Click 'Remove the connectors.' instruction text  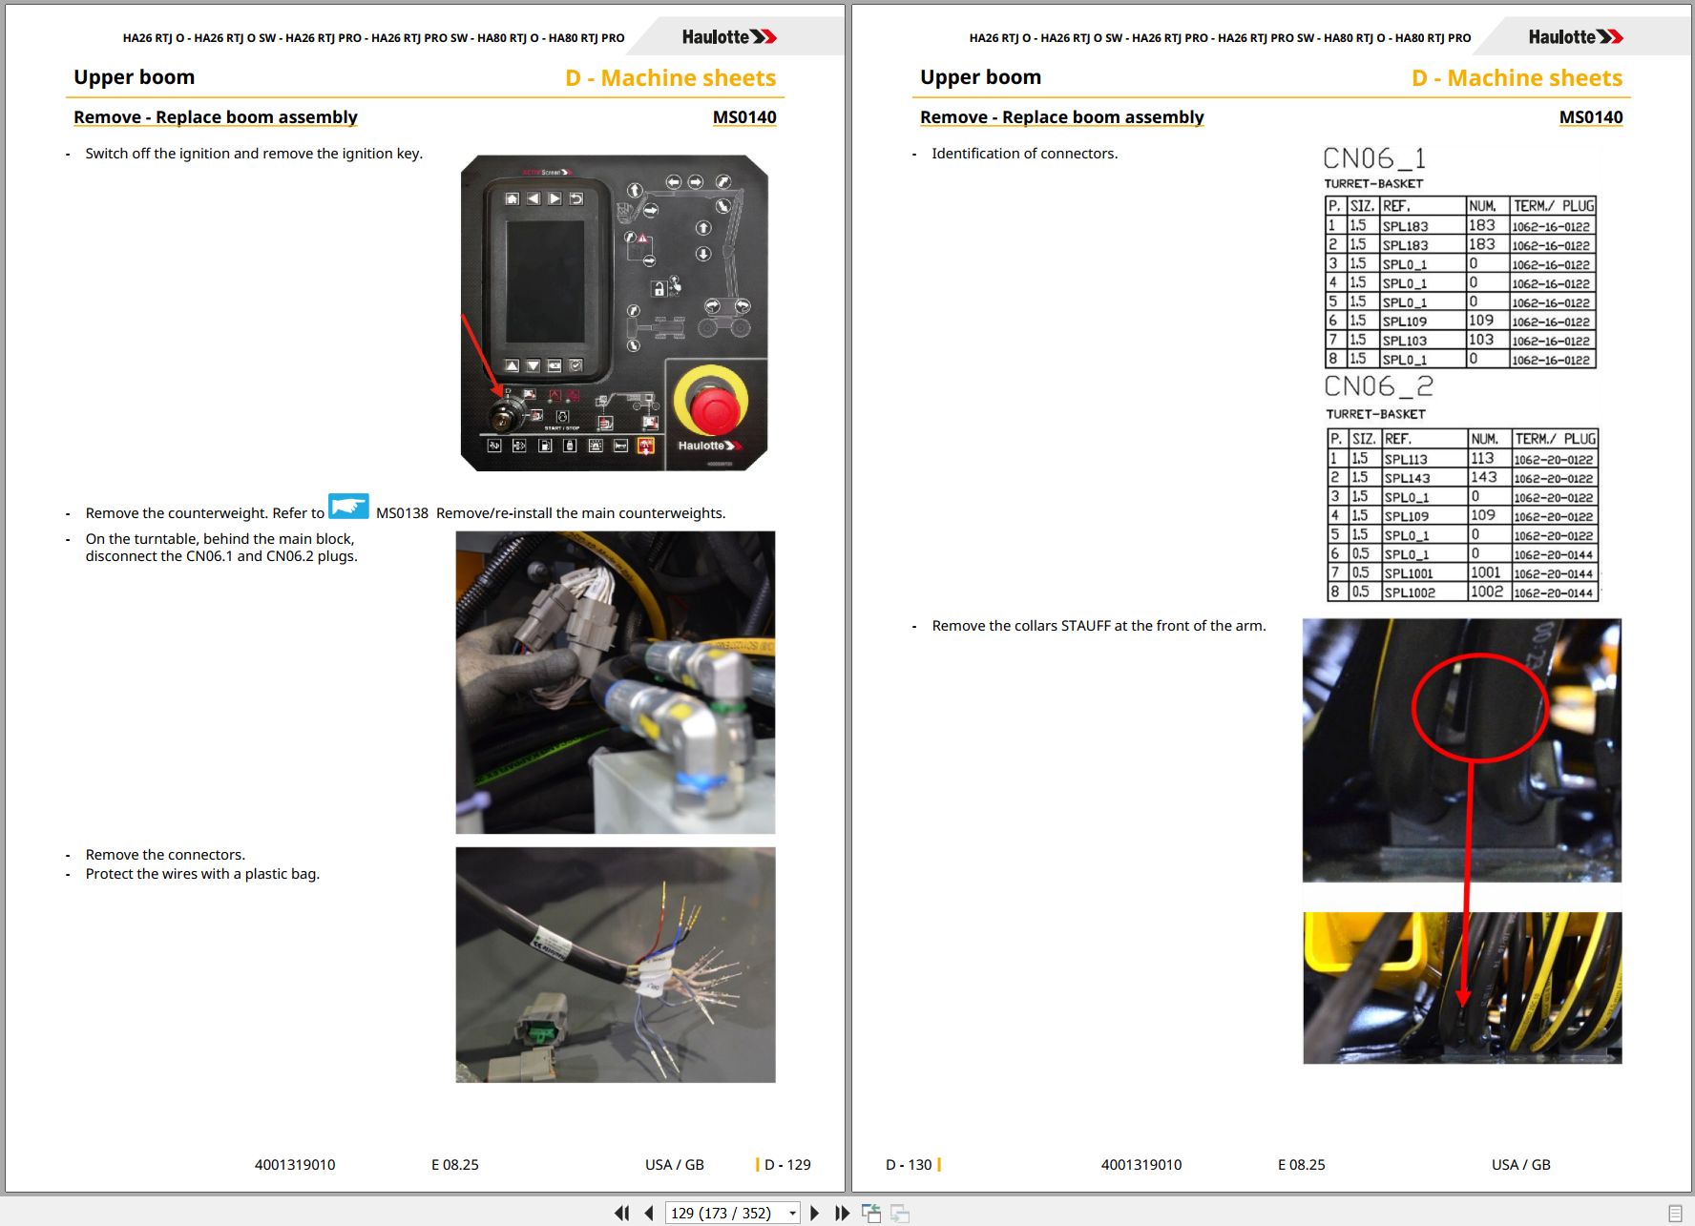click(165, 855)
